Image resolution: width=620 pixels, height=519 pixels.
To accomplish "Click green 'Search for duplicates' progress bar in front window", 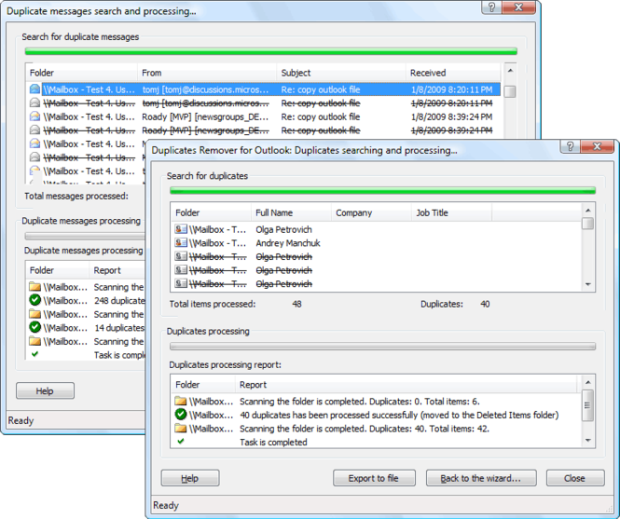I will 383,191.
